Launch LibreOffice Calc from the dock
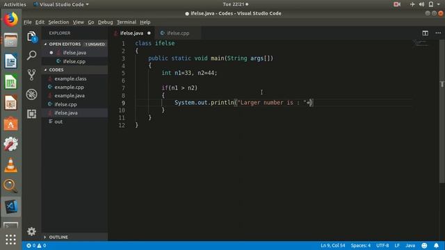This screenshot has width=445, height=250. [x=11, y=82]
